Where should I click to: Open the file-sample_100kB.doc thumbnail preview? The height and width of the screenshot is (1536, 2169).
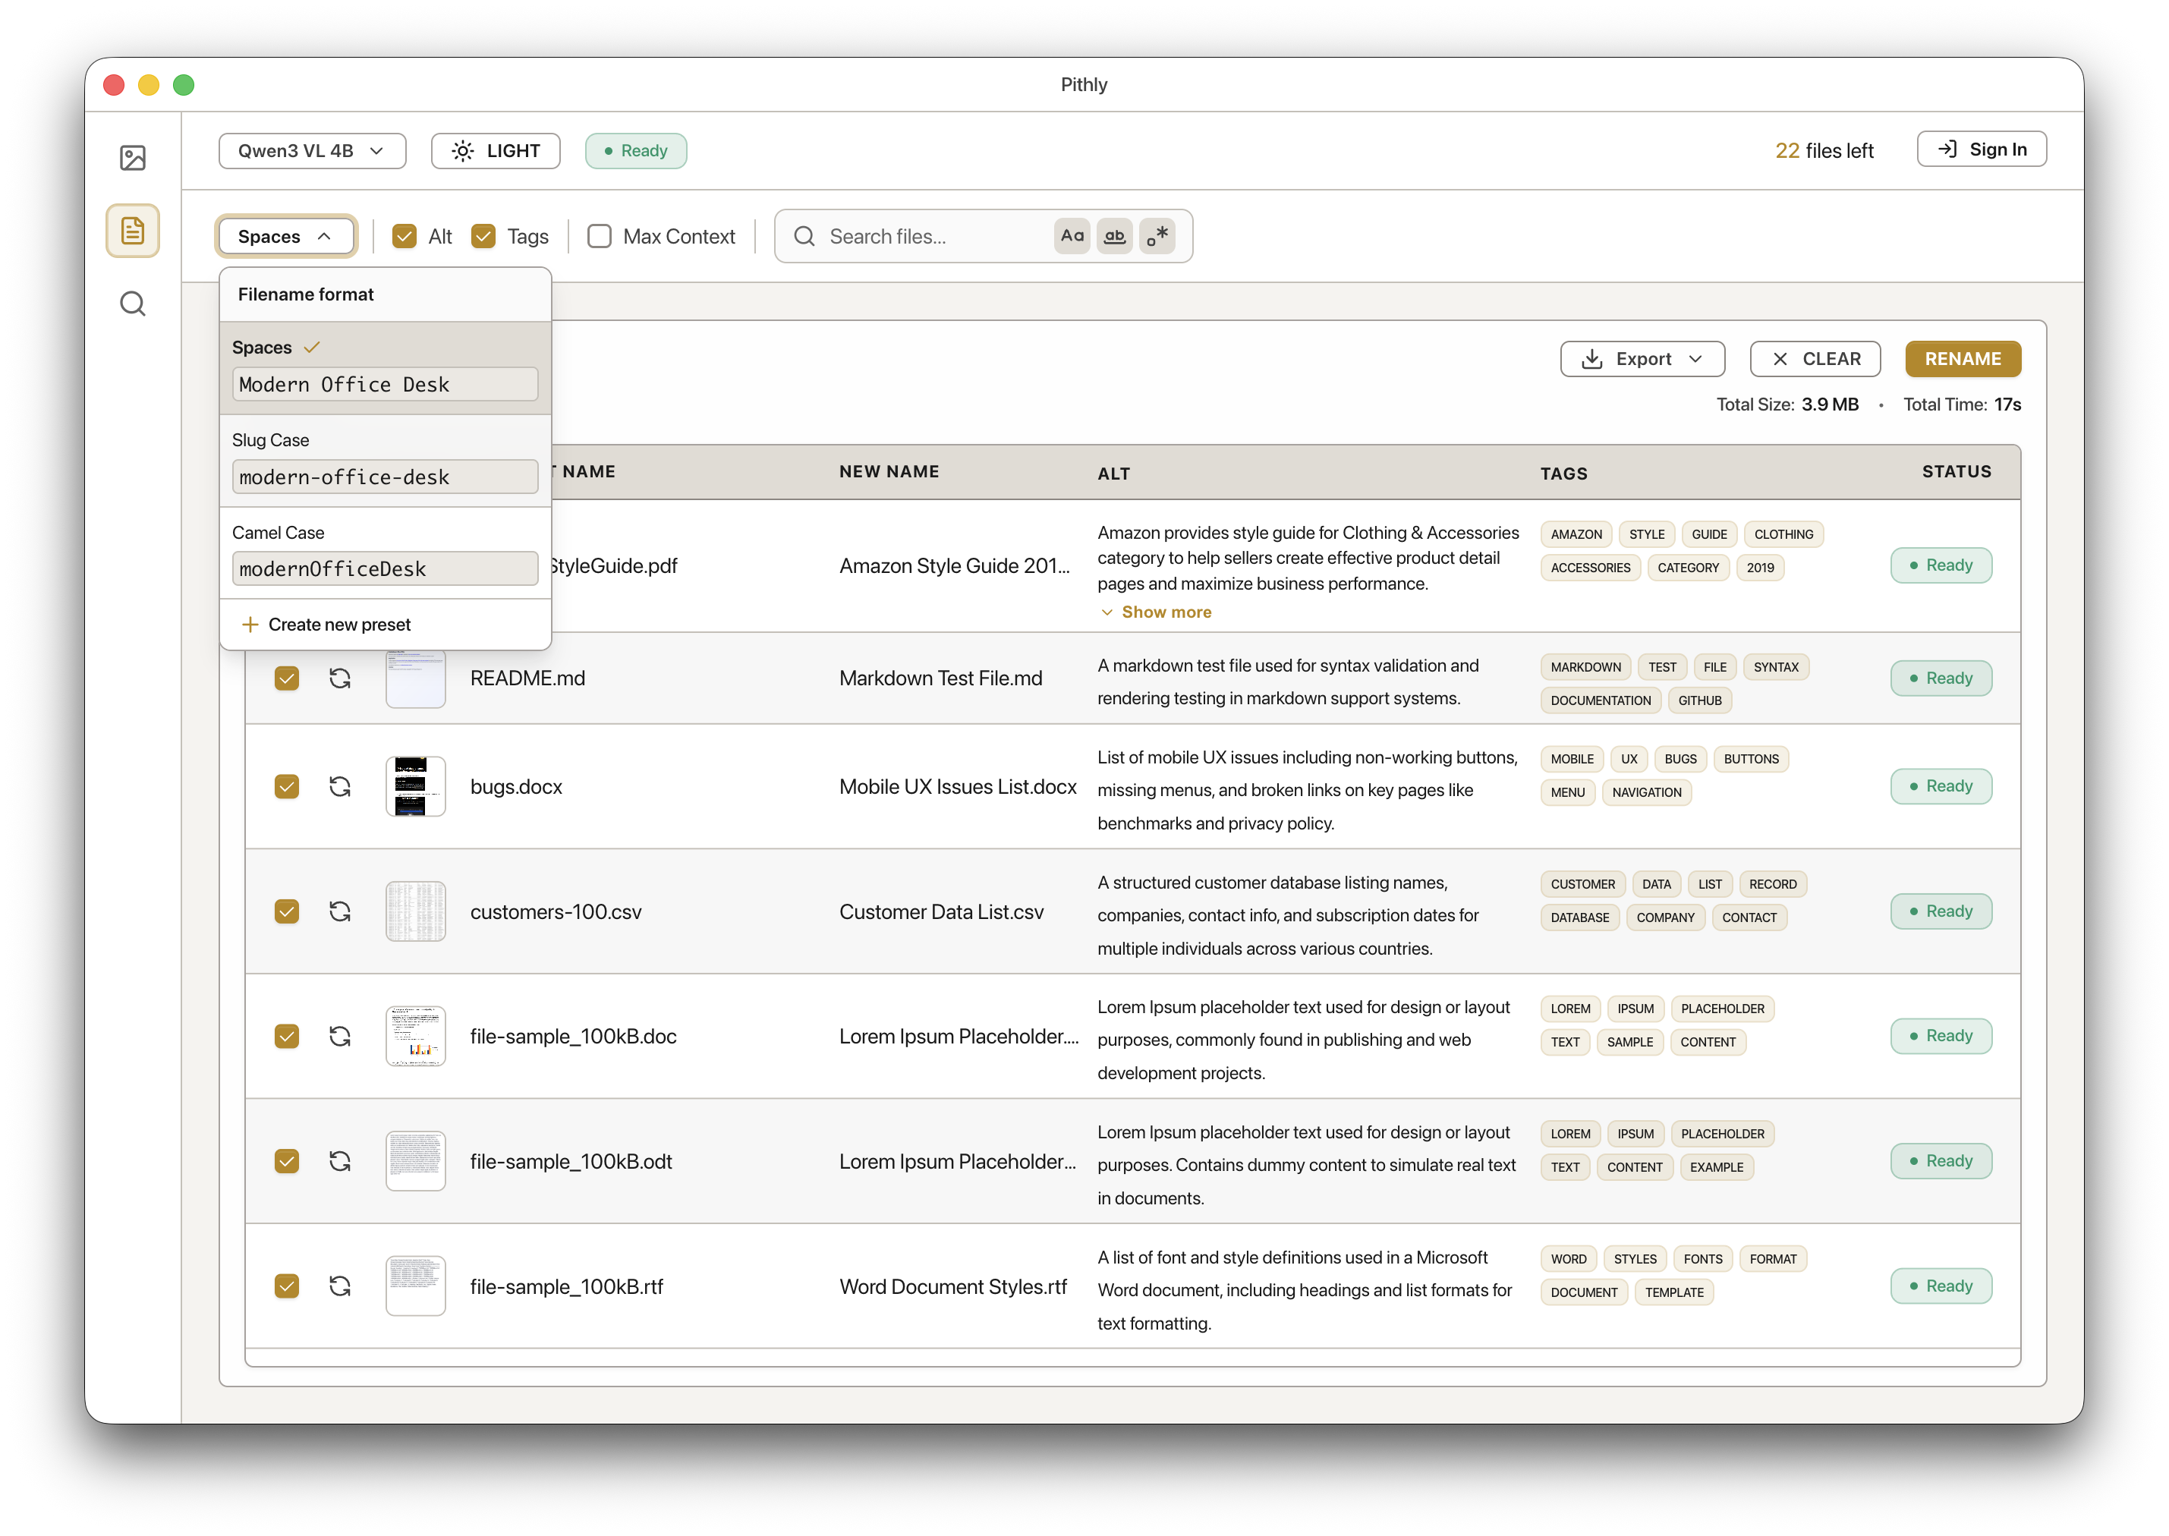point(415,1036)
